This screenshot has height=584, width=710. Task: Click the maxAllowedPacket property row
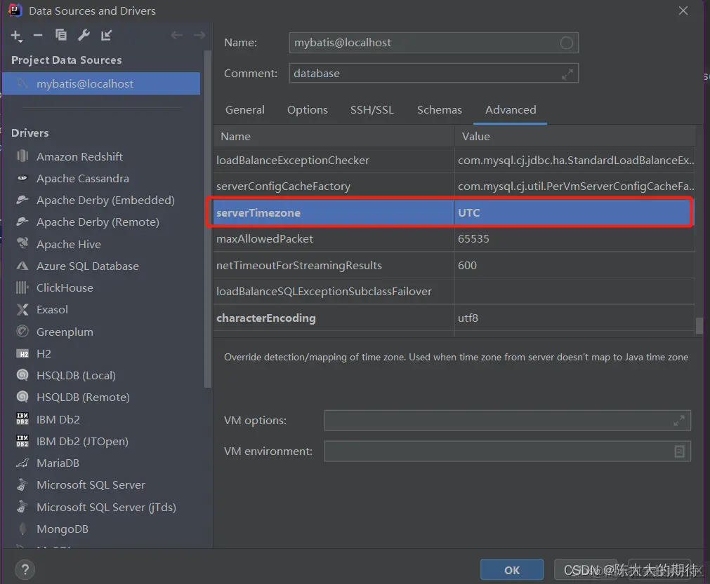point(454,238)
